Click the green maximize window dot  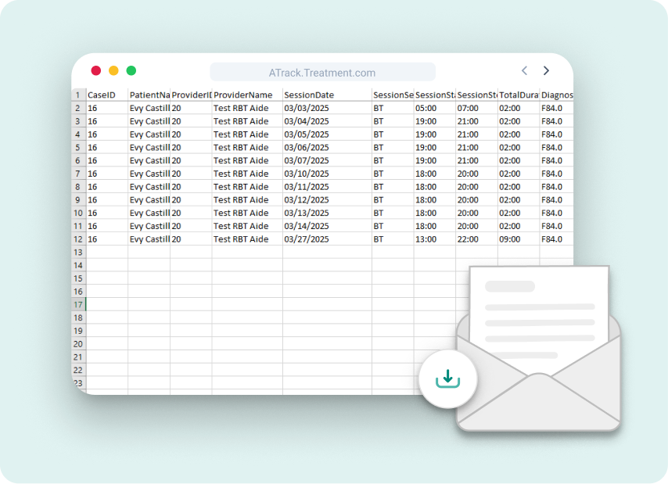[131, 70]
